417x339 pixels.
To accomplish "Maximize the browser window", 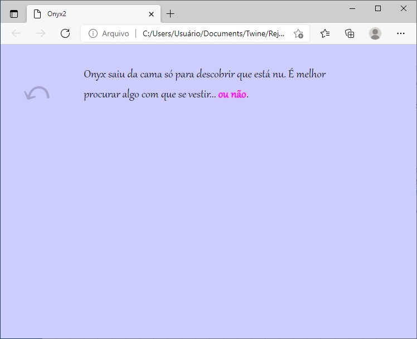I will (x=378, y=8).
